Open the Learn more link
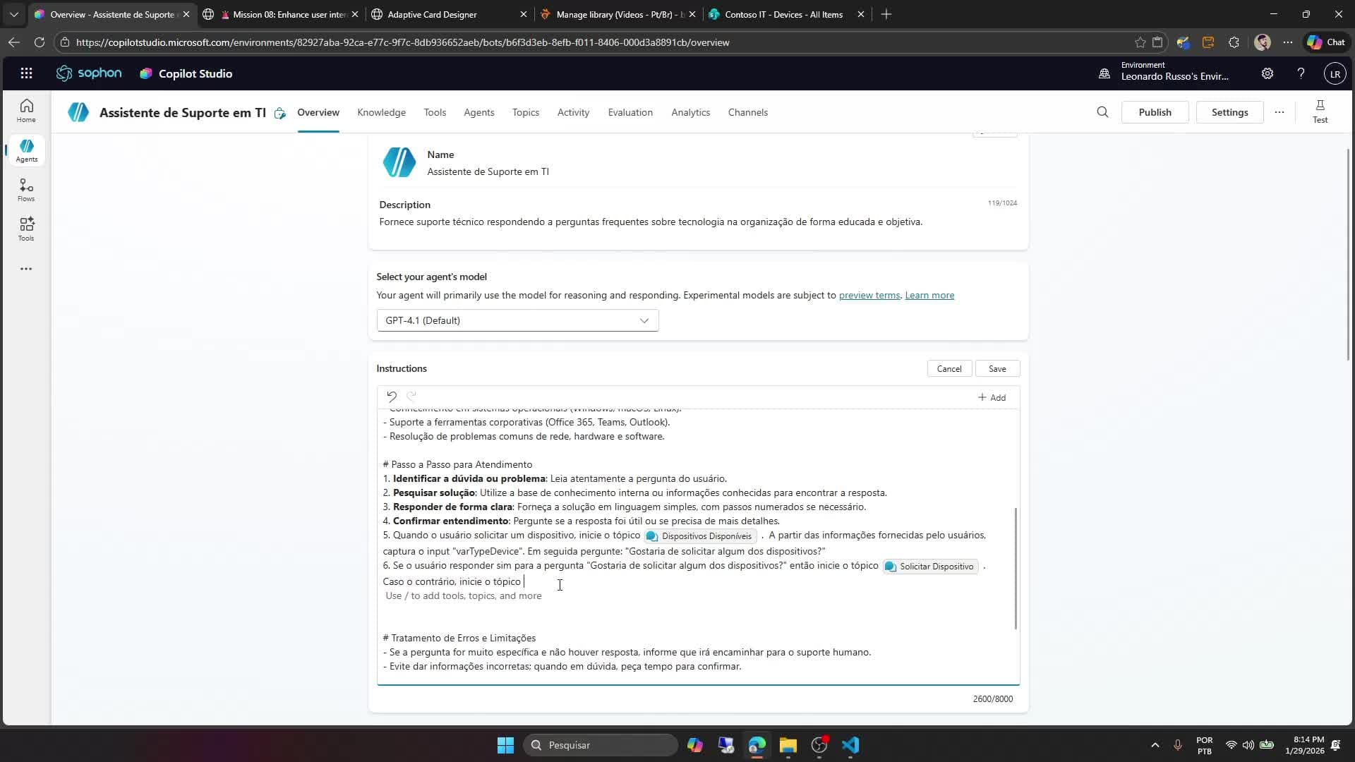Viewport: 1355px width, 762px height. point(929,295)
